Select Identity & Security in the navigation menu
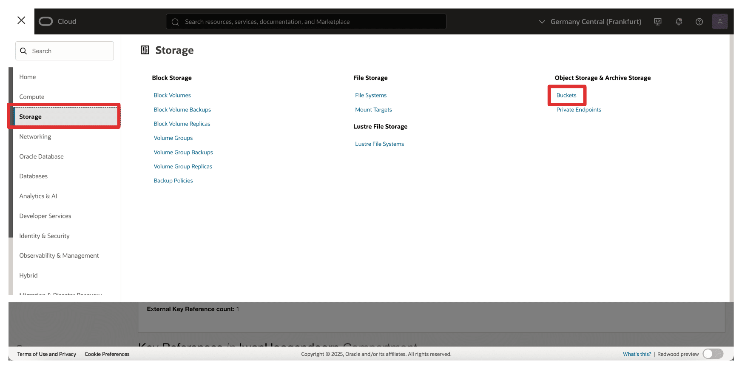 click(44, 236)
